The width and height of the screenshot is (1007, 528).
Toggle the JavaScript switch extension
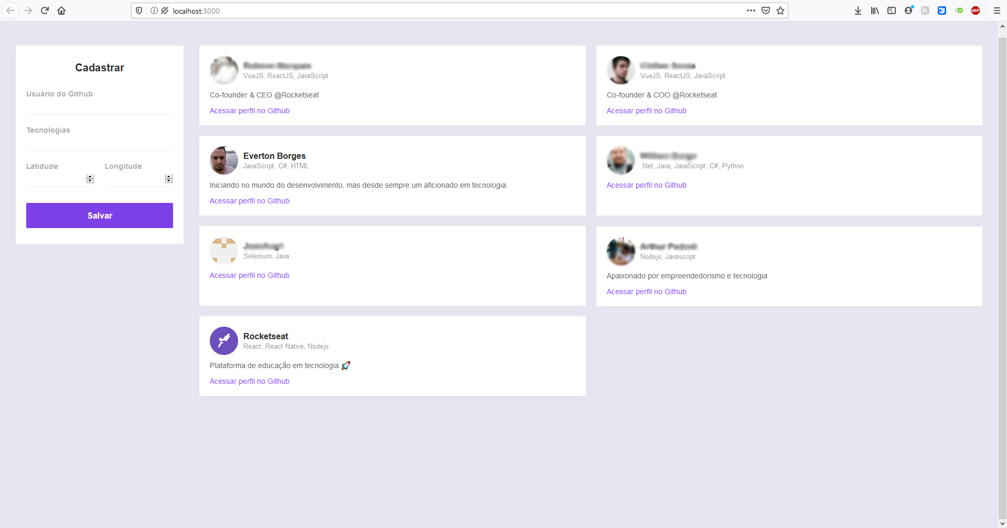point(959,10)
